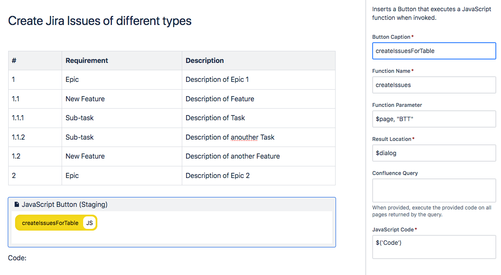Click the JS badge on the yellow macro button
Image resolution: width=501 pixels, height=275 pixels.
point(88,223)
